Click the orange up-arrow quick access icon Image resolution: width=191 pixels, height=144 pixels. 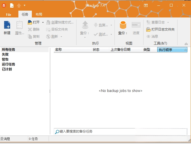pos(19,5)
